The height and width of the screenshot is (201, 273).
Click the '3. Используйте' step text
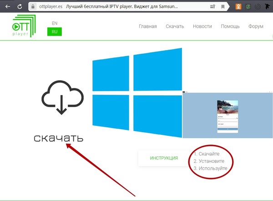coord(211,168)
